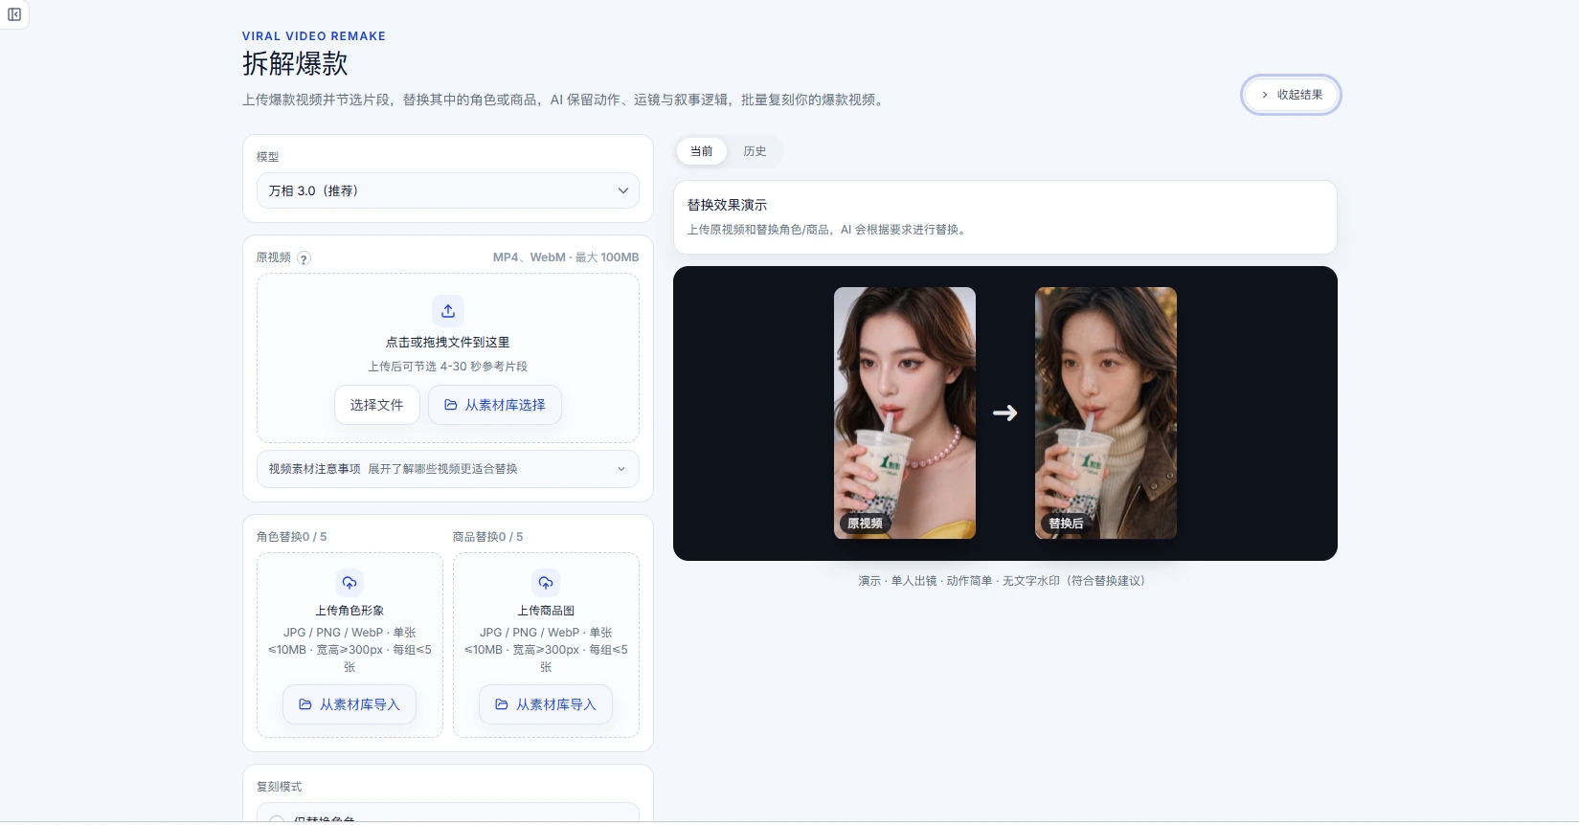Image resolution: width=1579 pixels, height=825 pixels.
Task: Switch to the 历史 tab
Action: point(755,151)
